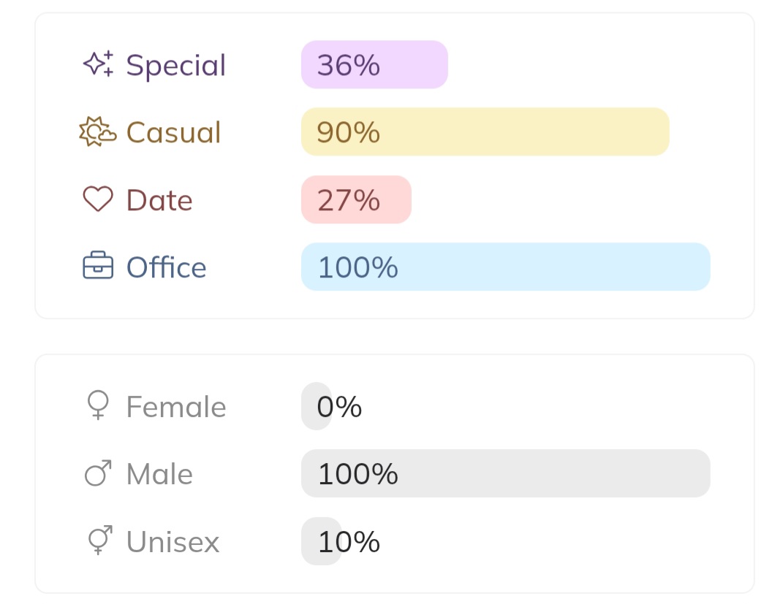Select the purple Special 36% bar
Viewport: 772px width, 604px height.
[374, 65]
